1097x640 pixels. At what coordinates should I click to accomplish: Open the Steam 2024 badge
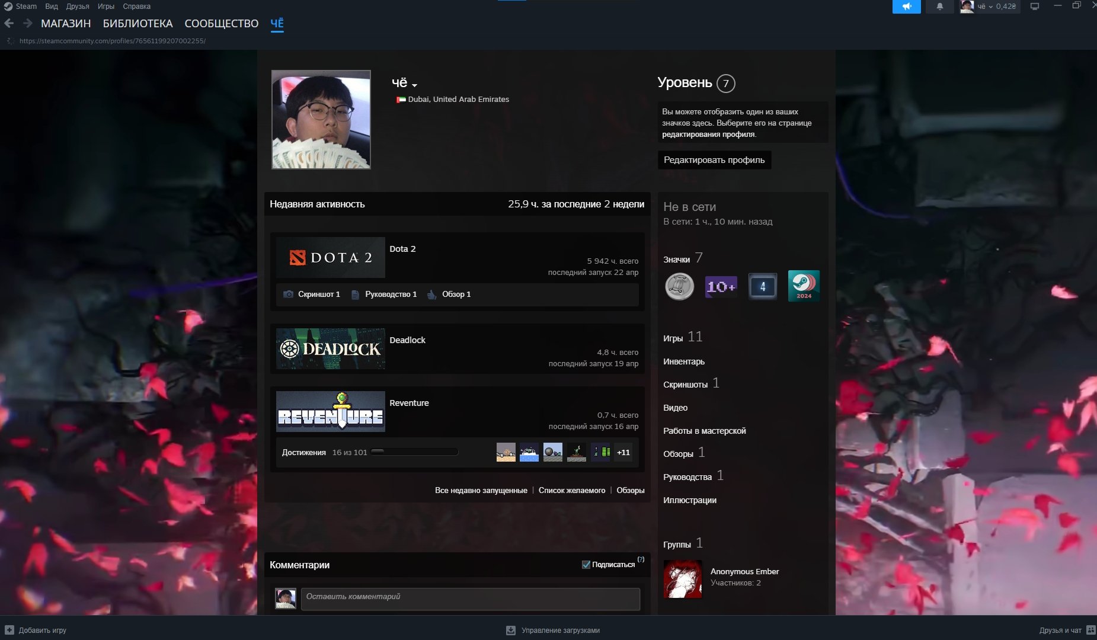coord(804,286)
